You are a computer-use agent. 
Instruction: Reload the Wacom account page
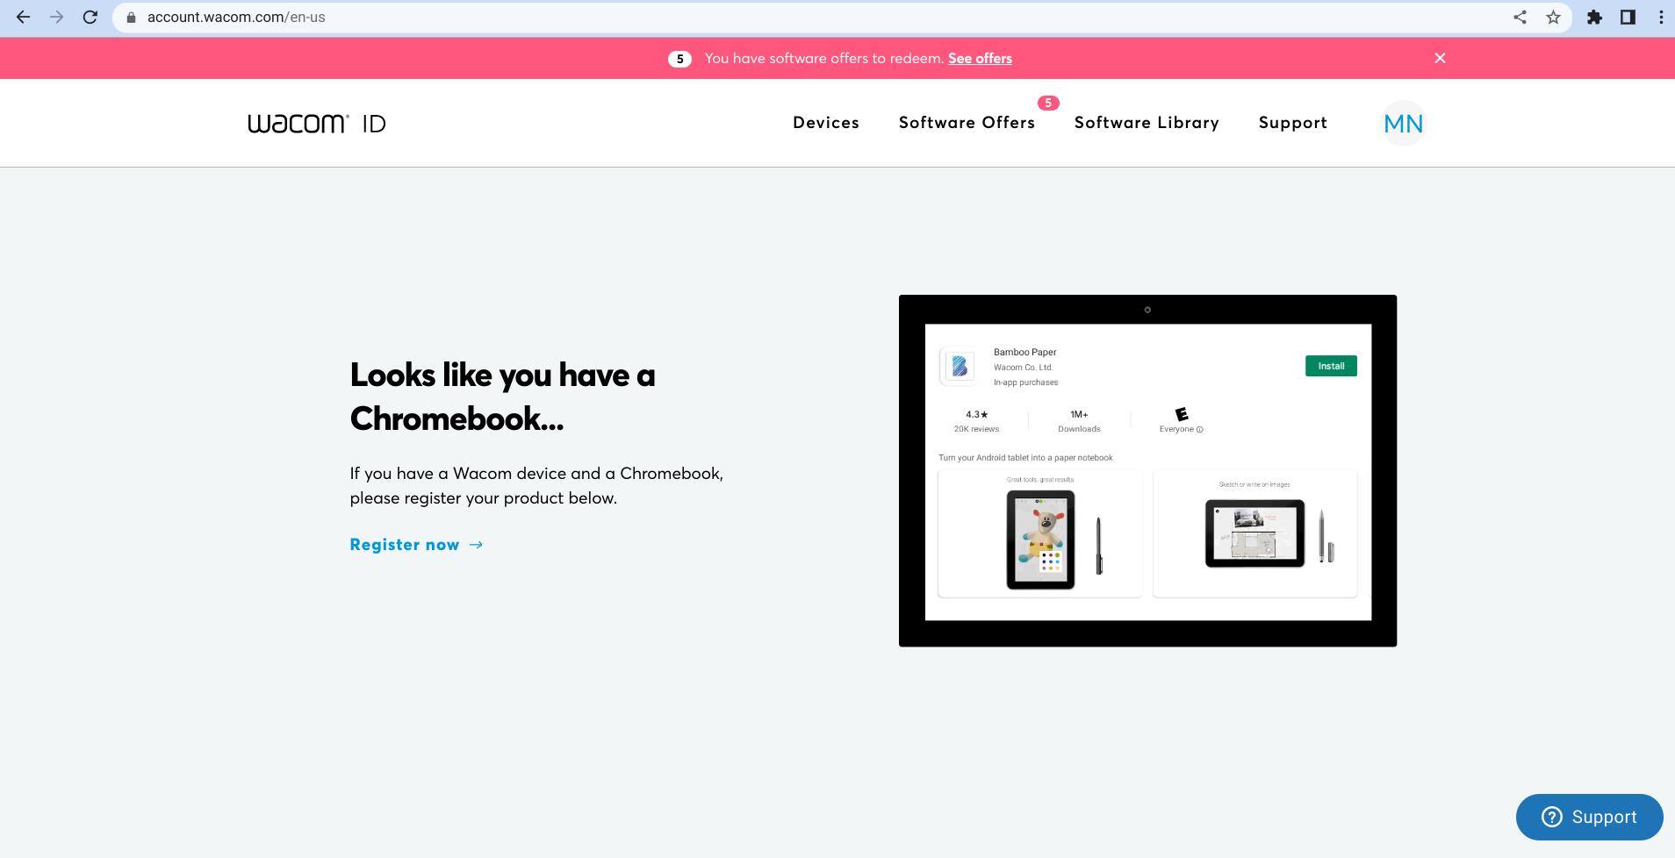pos(90,18)
